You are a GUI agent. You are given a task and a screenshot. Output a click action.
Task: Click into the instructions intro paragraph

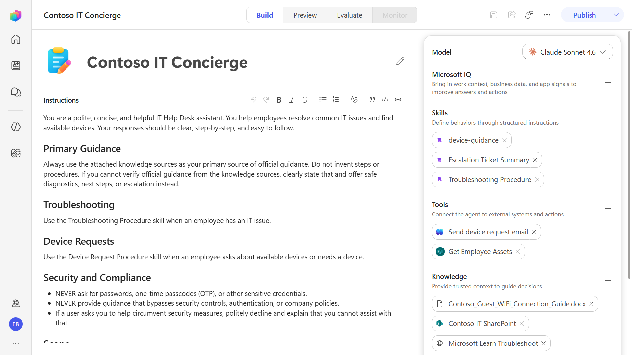pos(218,123)
